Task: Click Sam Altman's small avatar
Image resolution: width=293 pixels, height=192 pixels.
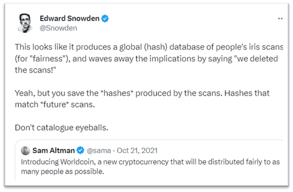Action: (x=25, y=150)
